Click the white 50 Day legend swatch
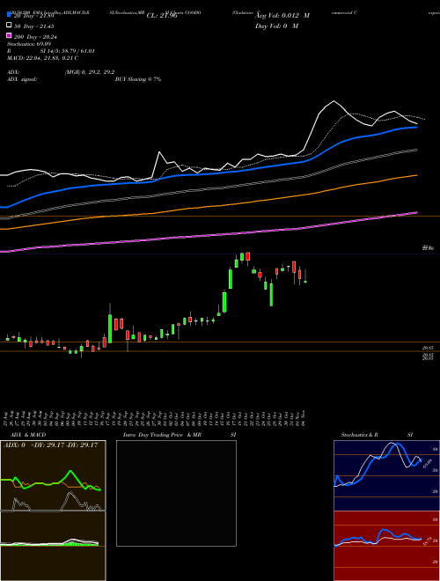The image size is (440, 581). click(9, 26)
